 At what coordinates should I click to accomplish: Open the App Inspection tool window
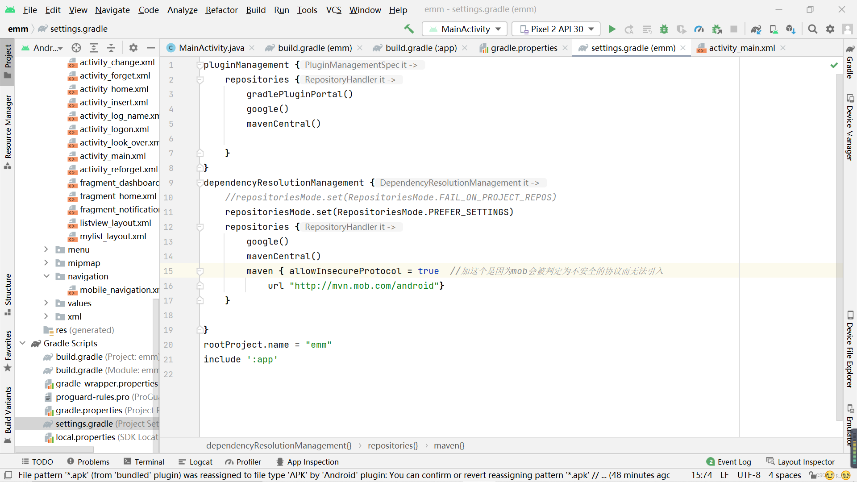[x=308, y=462]
